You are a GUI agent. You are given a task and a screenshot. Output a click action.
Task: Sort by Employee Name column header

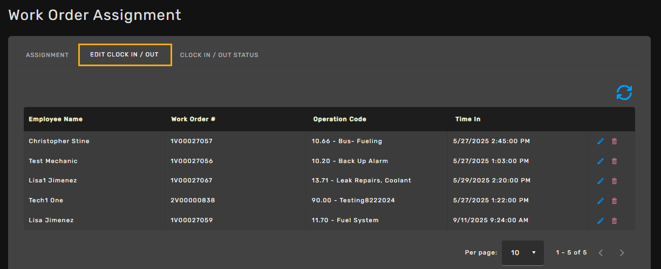56,119
